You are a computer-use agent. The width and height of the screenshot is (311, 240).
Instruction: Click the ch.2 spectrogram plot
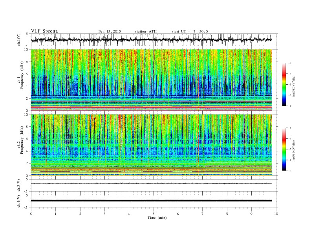152,145
